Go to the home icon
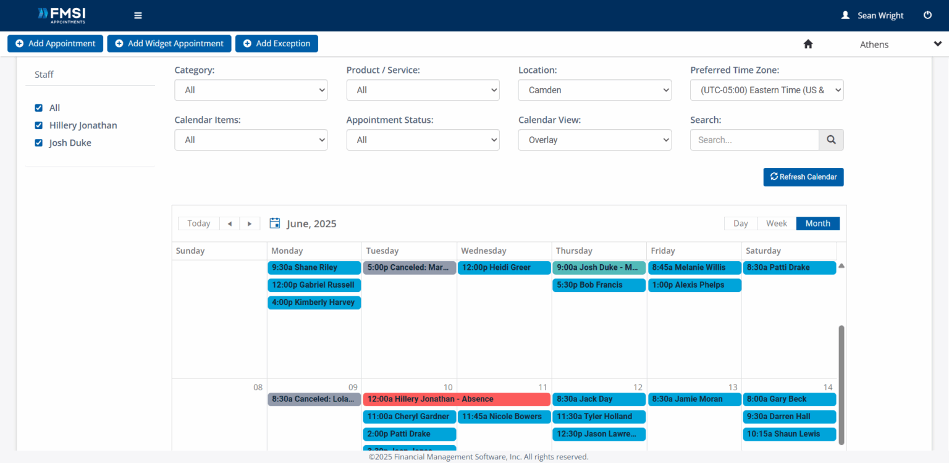 coord(808,44)
